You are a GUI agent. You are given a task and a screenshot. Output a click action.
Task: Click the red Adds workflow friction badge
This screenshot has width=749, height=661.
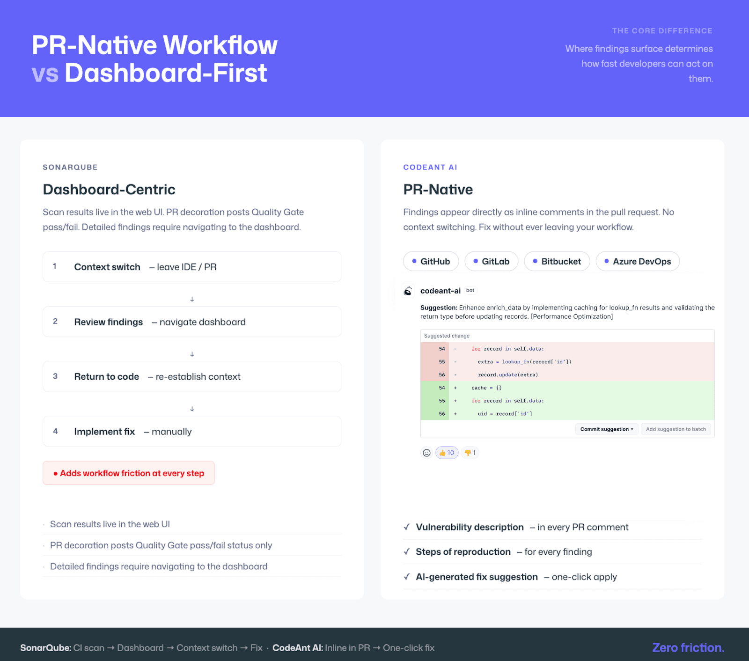[129, 473]
